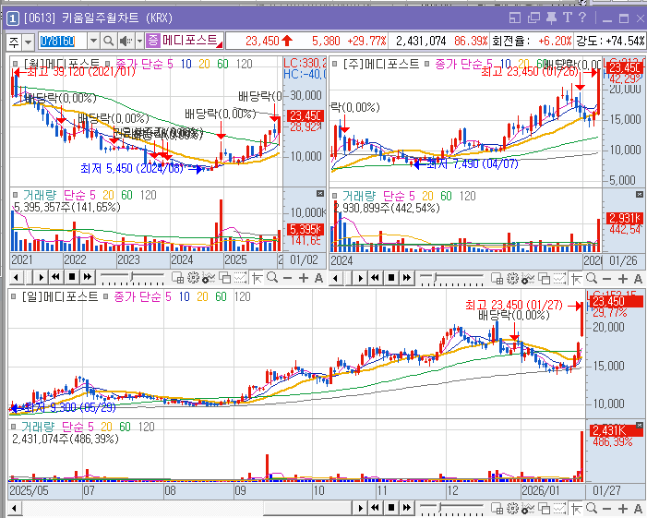Toggle daily 거래량 volume series marker

tap(14, 427)
